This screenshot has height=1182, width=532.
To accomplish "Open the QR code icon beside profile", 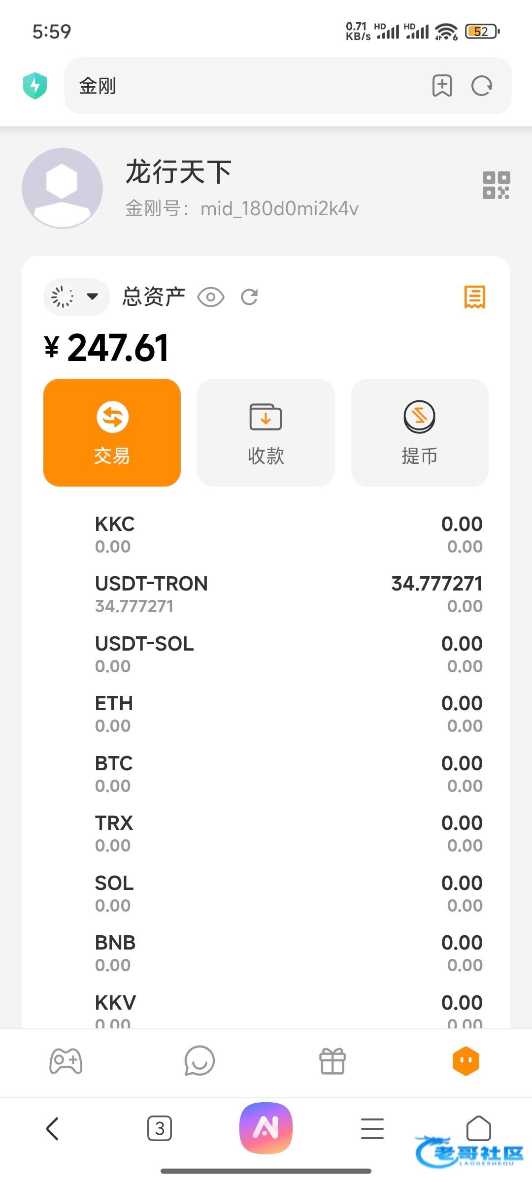I will tap(496, 186).
